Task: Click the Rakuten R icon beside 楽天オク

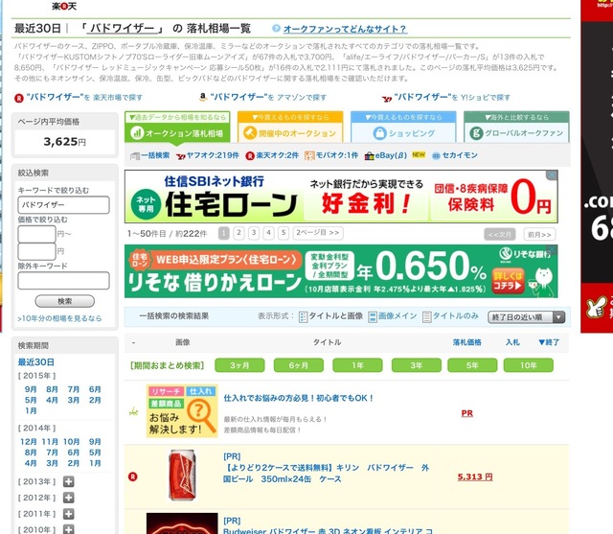Action: click(250, 156)
